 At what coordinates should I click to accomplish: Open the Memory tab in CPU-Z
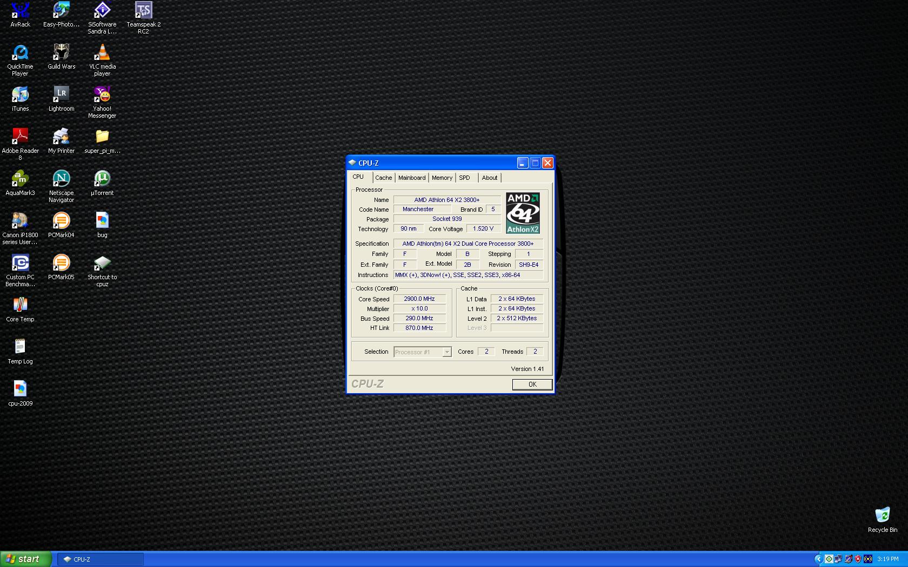point(442,178)
